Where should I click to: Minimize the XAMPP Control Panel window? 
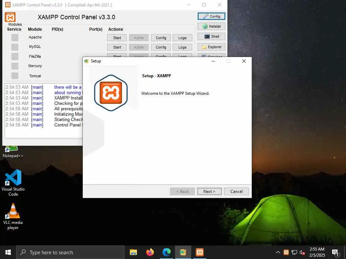coord(189,5)
